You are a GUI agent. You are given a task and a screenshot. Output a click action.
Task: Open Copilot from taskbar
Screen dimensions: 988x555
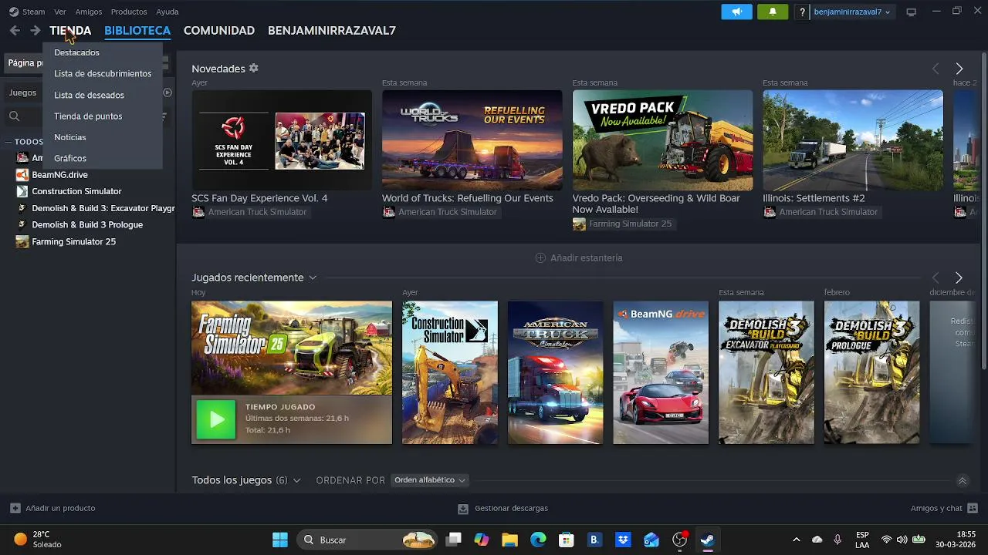coord(482,540)
